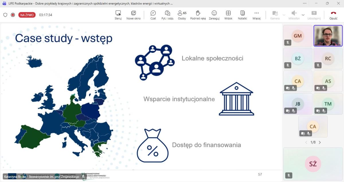This screenshot has height=182, width=344.
Task: Toggle the Mikrofon microphone button
Action: 294,15
